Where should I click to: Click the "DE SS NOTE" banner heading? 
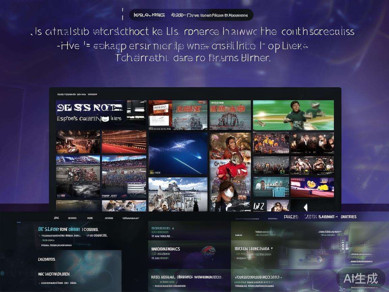pyautogui.click(x=89, y=107)
